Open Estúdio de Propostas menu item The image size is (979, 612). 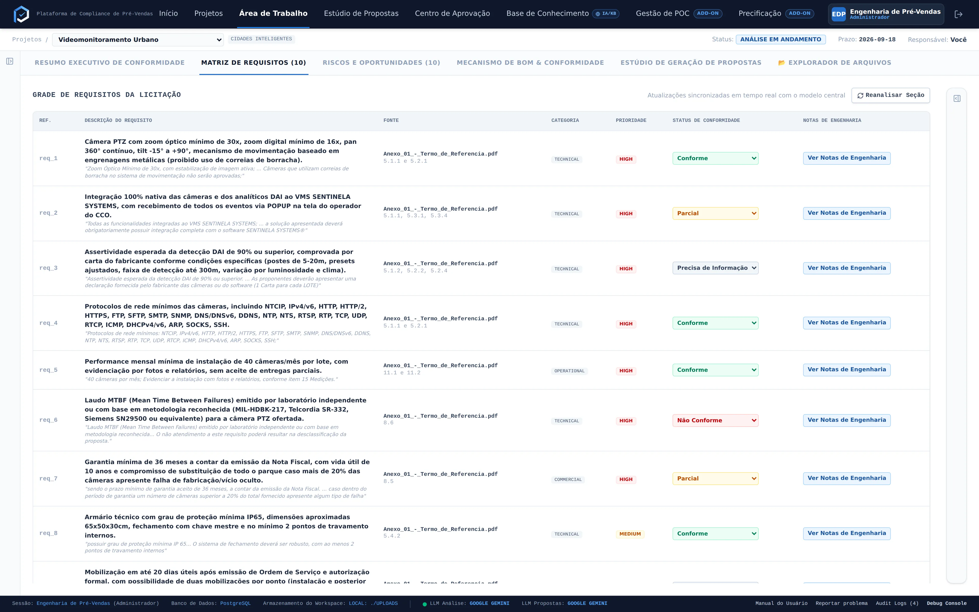tap(361, 13)
